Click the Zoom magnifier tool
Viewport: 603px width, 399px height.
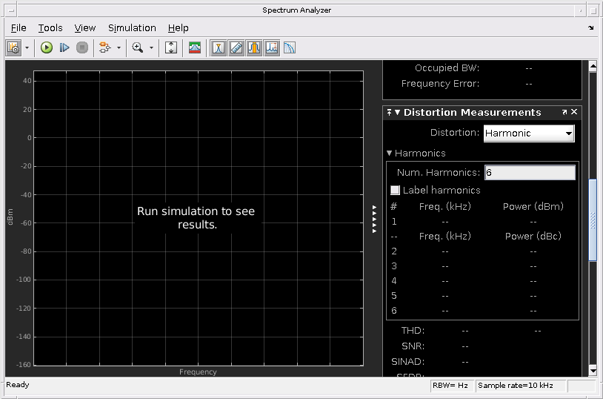coord(137,47)
